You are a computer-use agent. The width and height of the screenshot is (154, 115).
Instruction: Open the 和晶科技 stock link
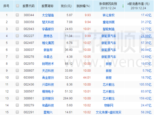point(48,105)
